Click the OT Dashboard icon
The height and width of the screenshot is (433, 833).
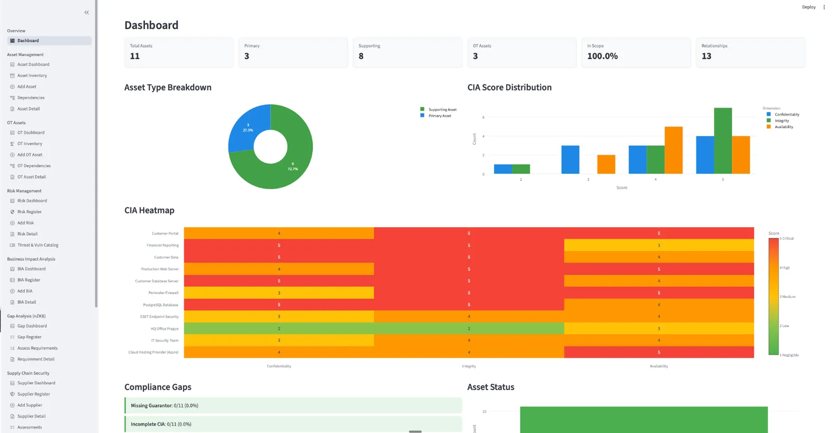12,133
